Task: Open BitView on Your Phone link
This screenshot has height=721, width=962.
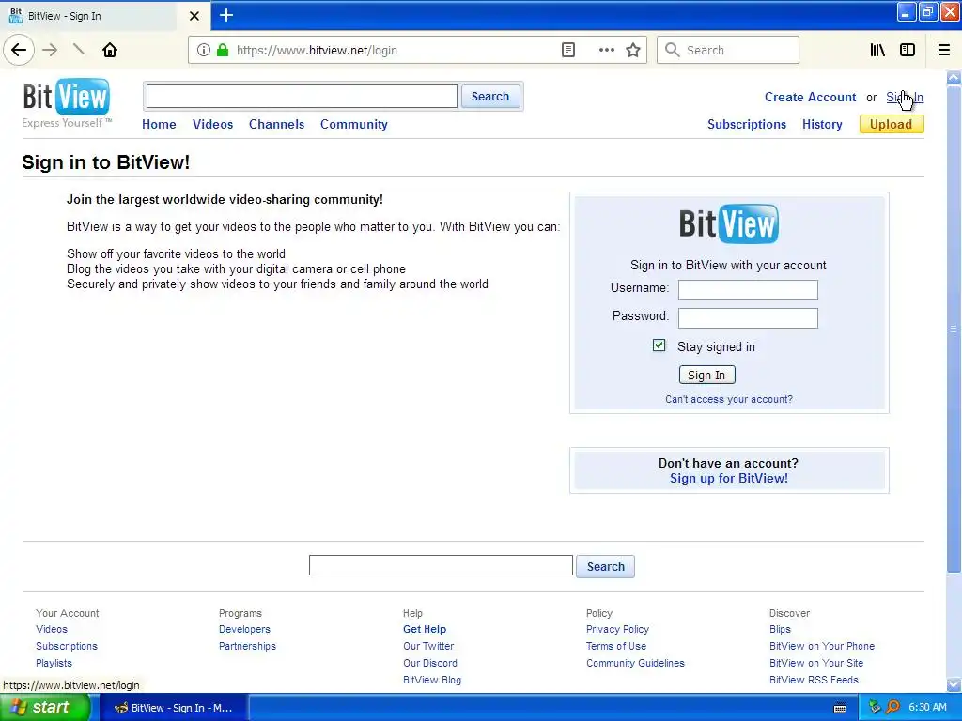Action: click(x=822, y=646)
